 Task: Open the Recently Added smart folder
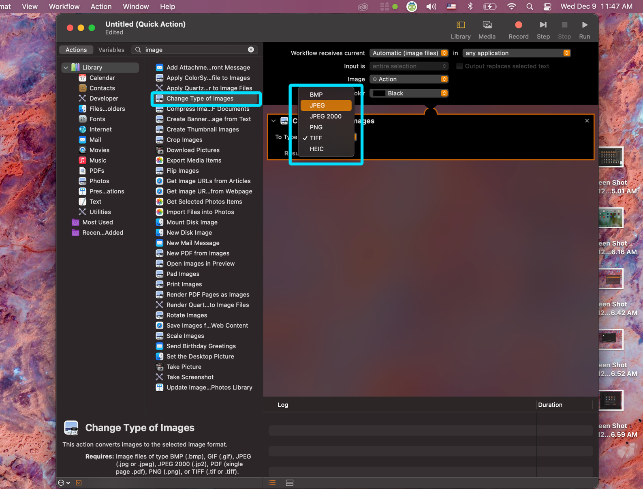(102, 232)
